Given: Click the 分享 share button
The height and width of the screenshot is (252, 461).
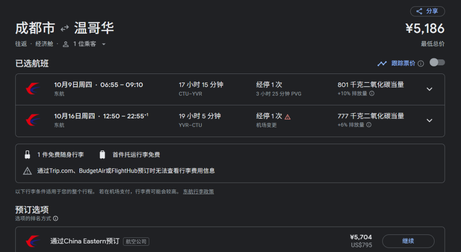Looking at the screenshot, I should click(x=427, y=11).
